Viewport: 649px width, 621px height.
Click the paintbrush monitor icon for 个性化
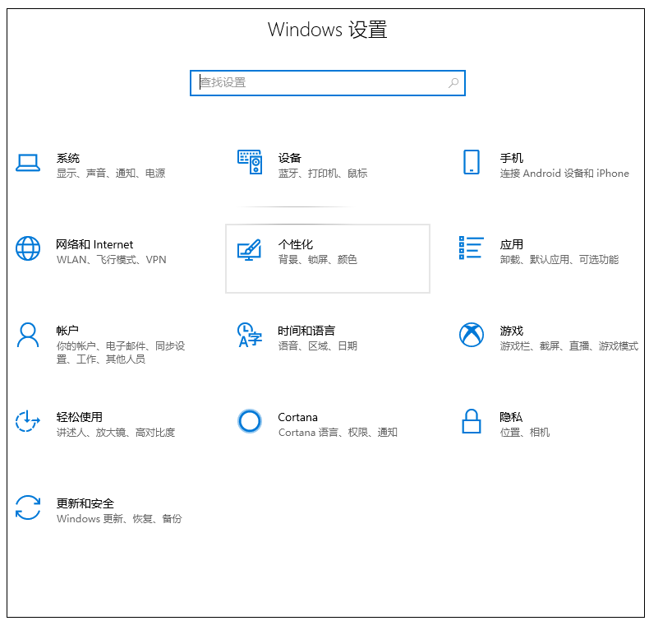coord(250,250)
